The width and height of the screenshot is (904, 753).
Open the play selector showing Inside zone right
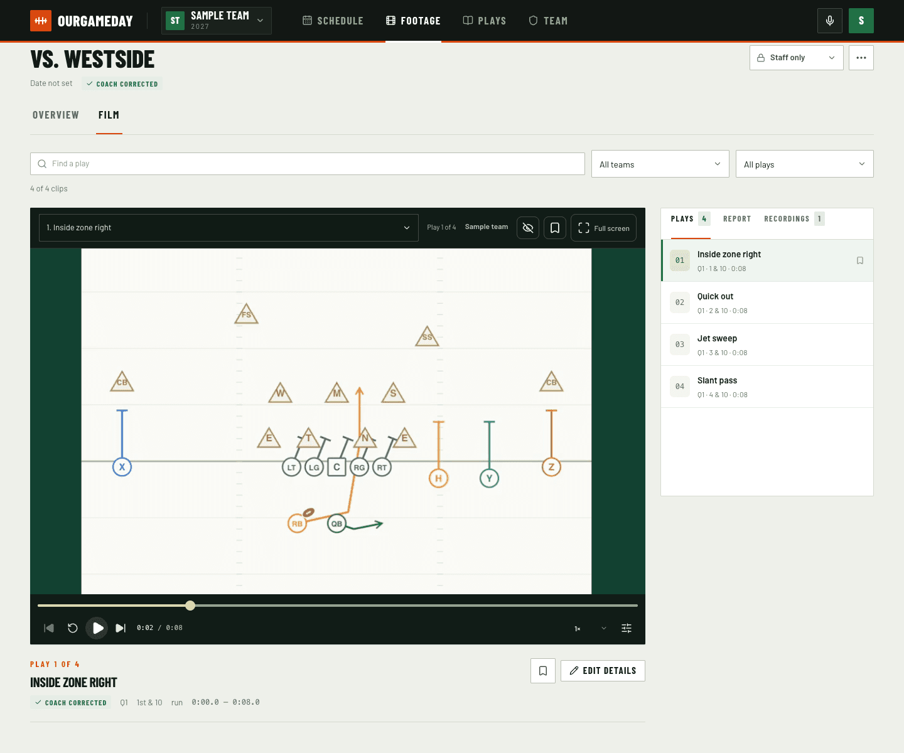[229, 228]
